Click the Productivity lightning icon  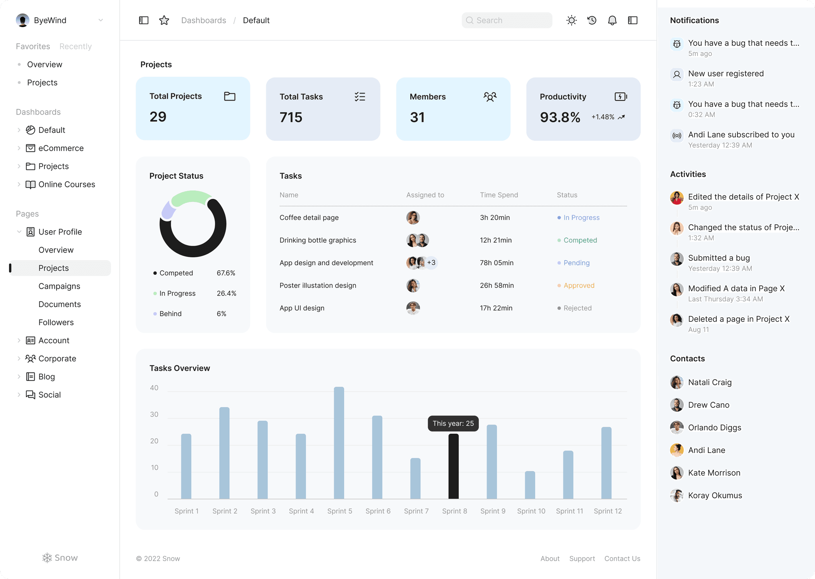click(620, 96)
